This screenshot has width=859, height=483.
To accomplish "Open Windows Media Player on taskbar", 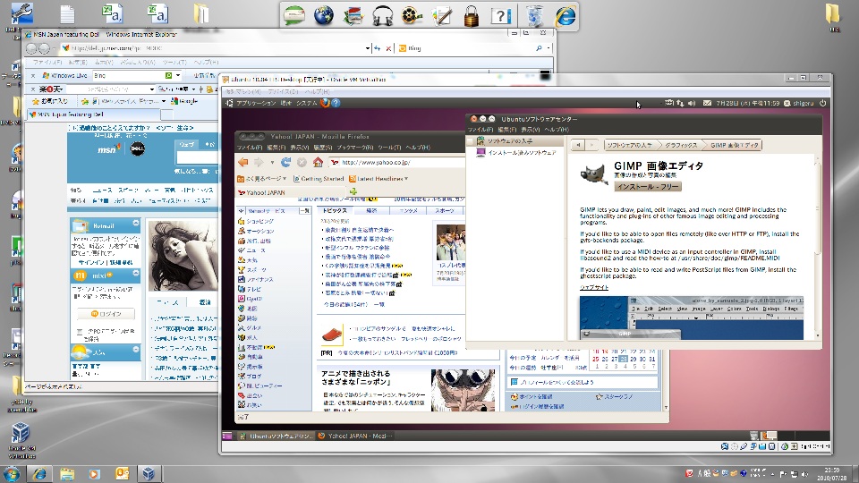I will pyautogui.click(x=94, y=474).
